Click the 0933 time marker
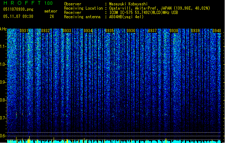Screen dimensions: 225x143 click(x=67, y=31)
